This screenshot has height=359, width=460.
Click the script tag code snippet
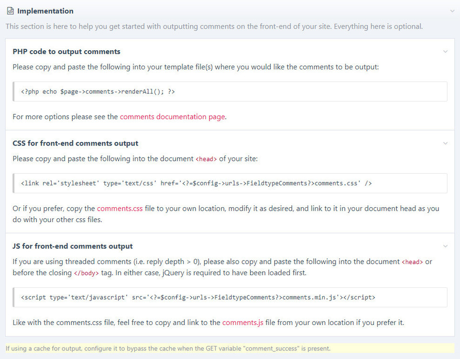(198, 297)
